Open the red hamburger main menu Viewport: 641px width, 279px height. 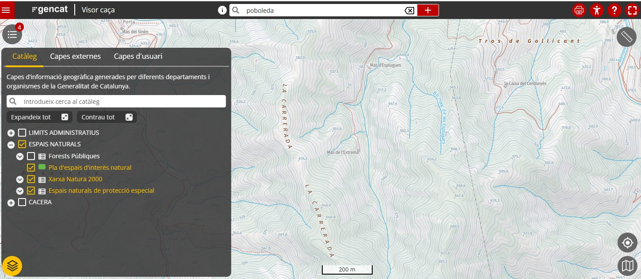click(x=6, y=10)
